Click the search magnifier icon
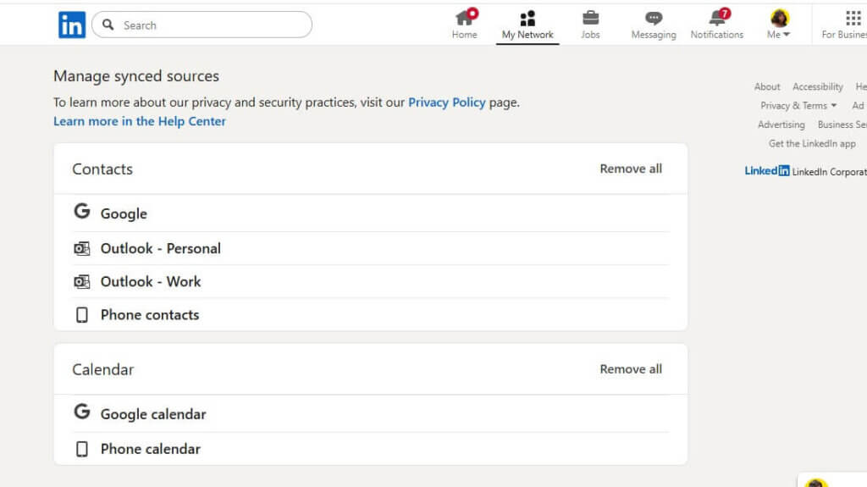 (x=108, y=25)
